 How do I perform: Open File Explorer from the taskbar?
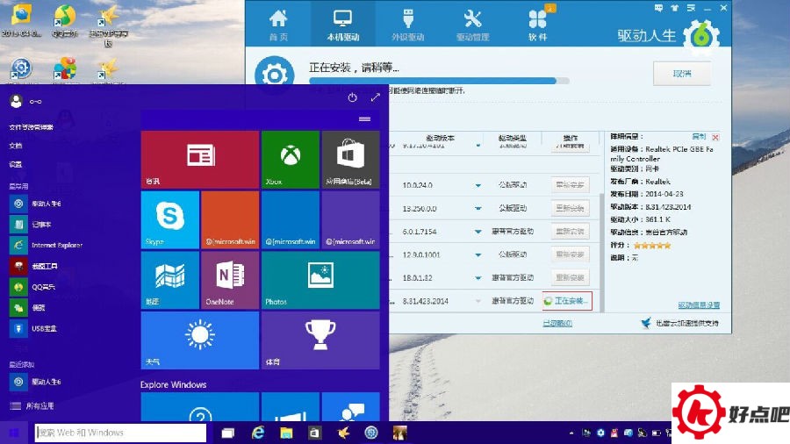[x=286, y=433]
